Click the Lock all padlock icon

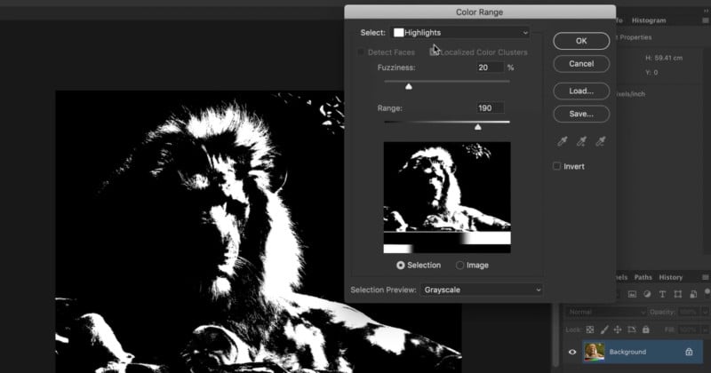[x=646, y=329]
